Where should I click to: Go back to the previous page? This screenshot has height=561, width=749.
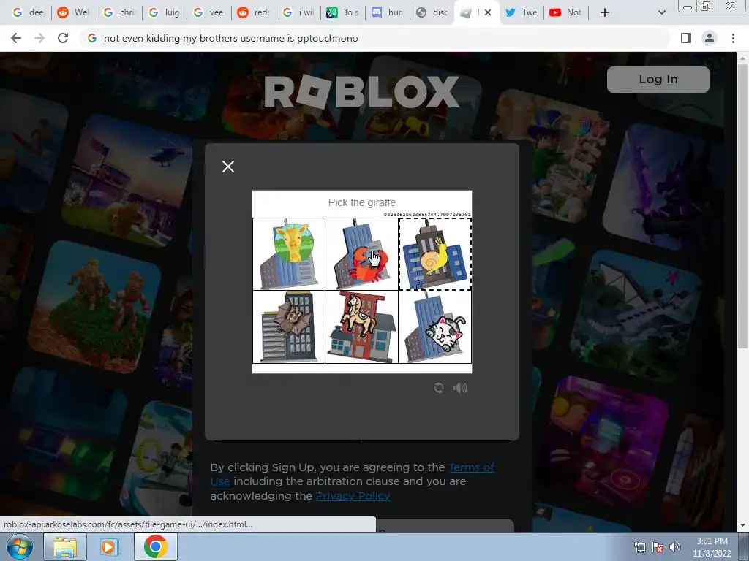tap(16, 38)
